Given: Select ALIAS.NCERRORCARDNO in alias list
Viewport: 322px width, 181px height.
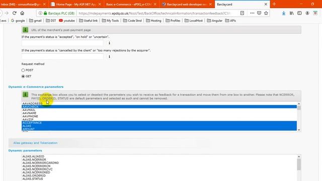Looking at the screenshot, I should (159, 163).
